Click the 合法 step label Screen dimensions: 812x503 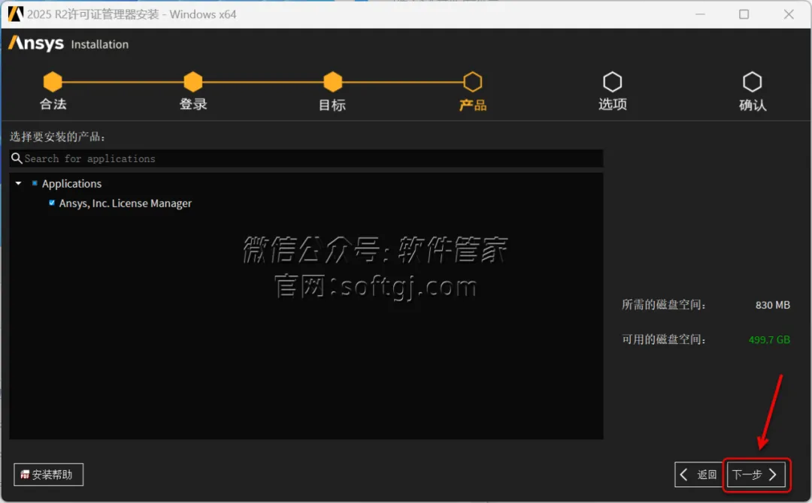[x=53, y=104]
